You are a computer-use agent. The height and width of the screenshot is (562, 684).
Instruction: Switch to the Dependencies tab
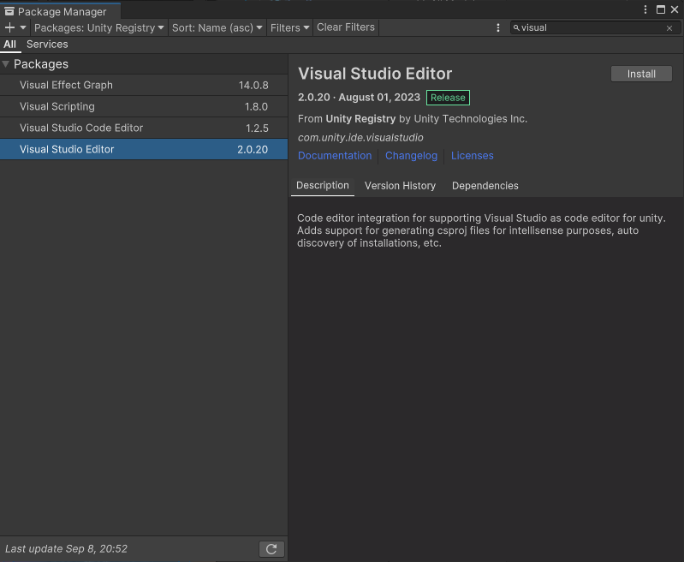[485, 186]
